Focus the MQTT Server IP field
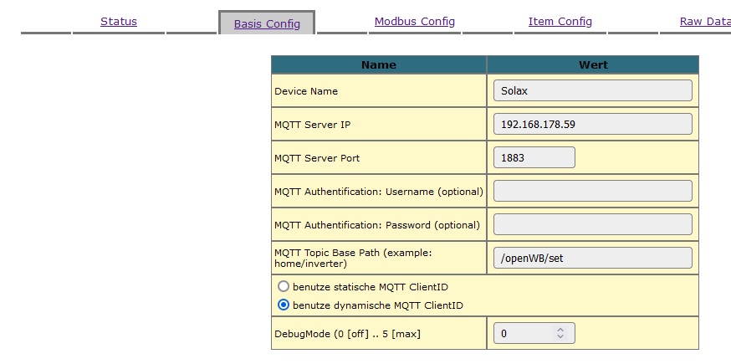This screenshot has height=364, width=731. (x=592, y=124)
